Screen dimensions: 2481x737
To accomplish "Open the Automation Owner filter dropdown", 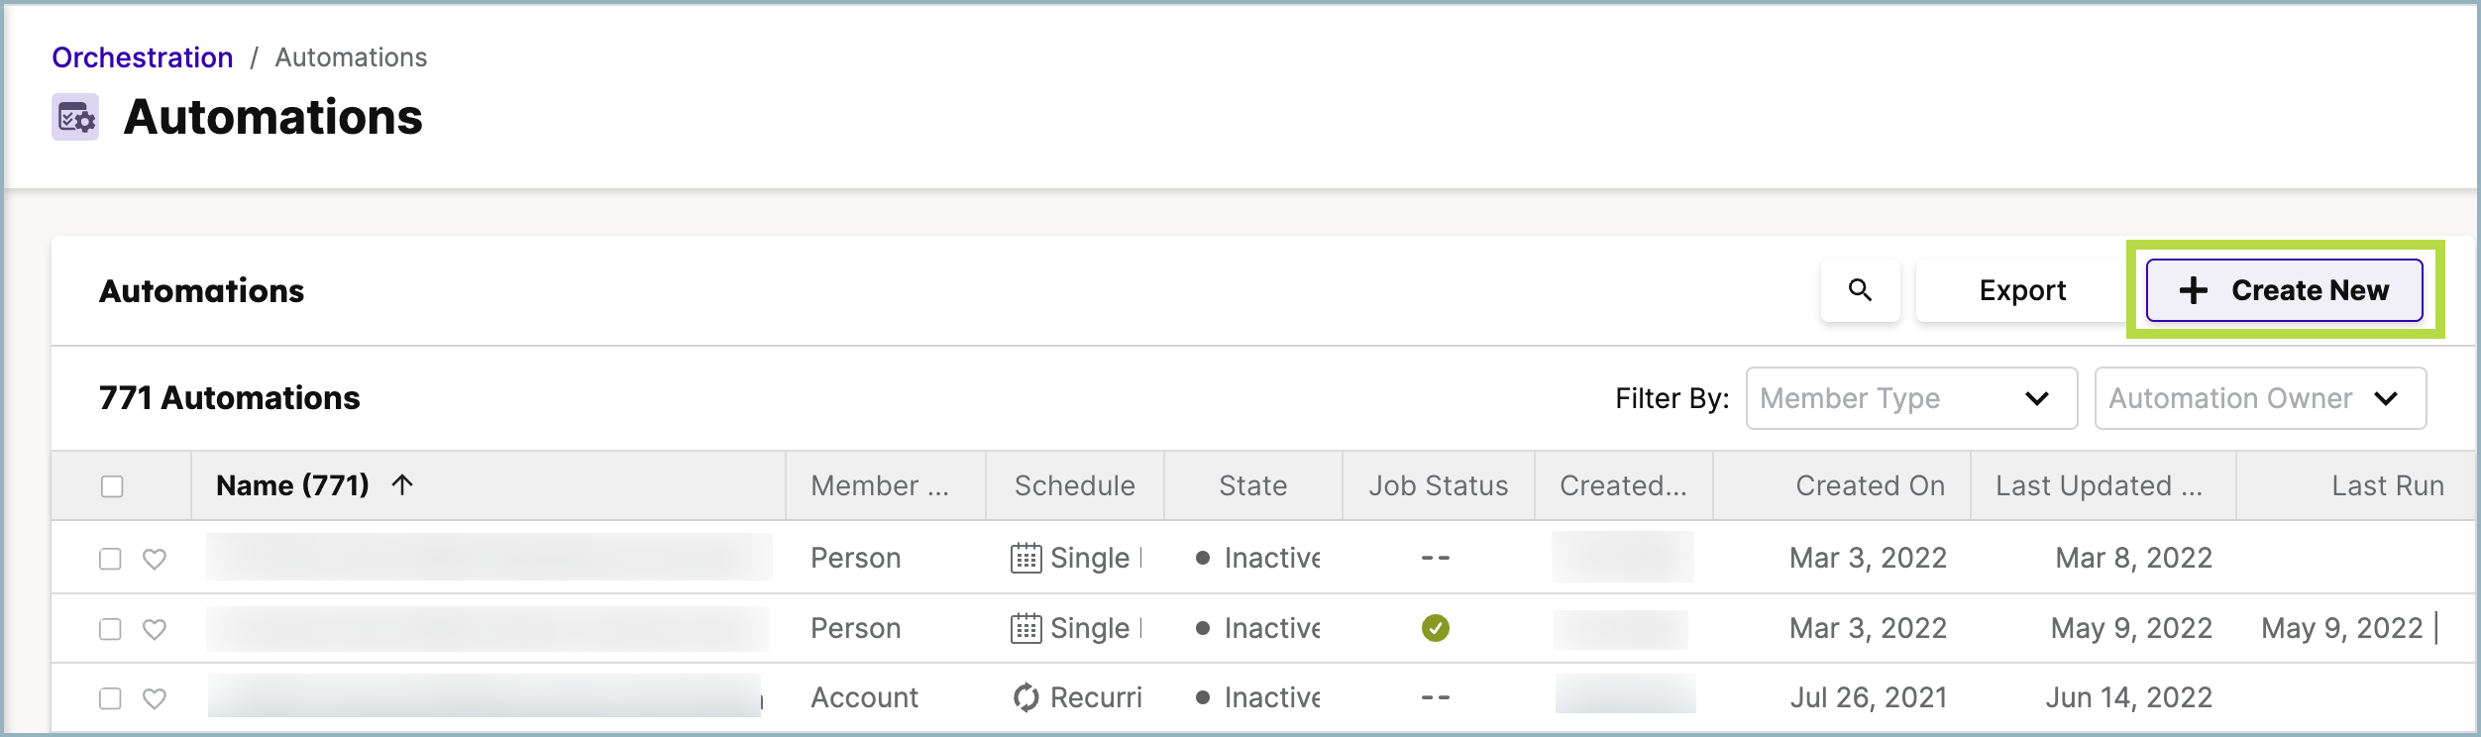I will (2260, 398).
